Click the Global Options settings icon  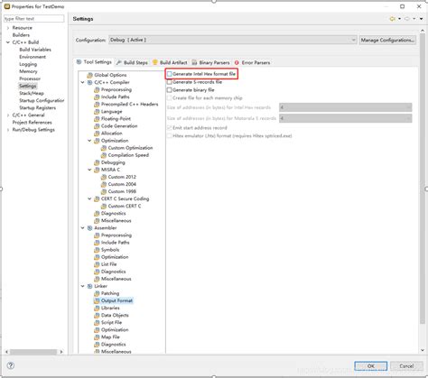click(x=89, y=75)
